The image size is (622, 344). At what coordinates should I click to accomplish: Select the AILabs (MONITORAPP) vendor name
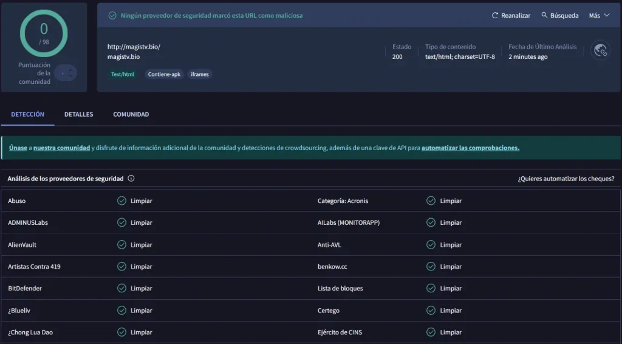click(349, 222)
